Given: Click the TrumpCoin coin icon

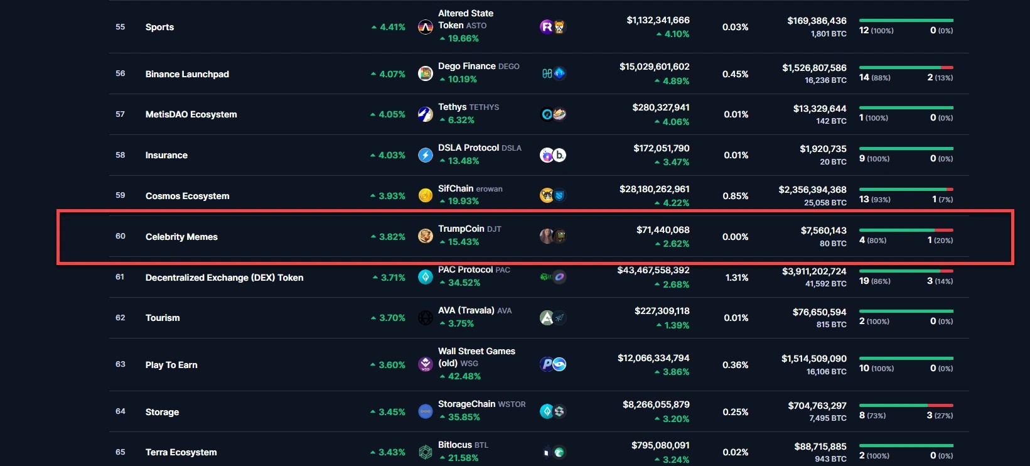Looking at the screenshot, I should point(426,236).
